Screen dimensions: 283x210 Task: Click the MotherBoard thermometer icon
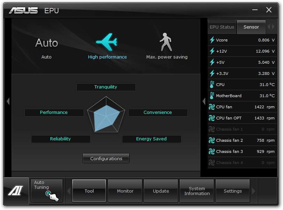(x=212, y=96)
